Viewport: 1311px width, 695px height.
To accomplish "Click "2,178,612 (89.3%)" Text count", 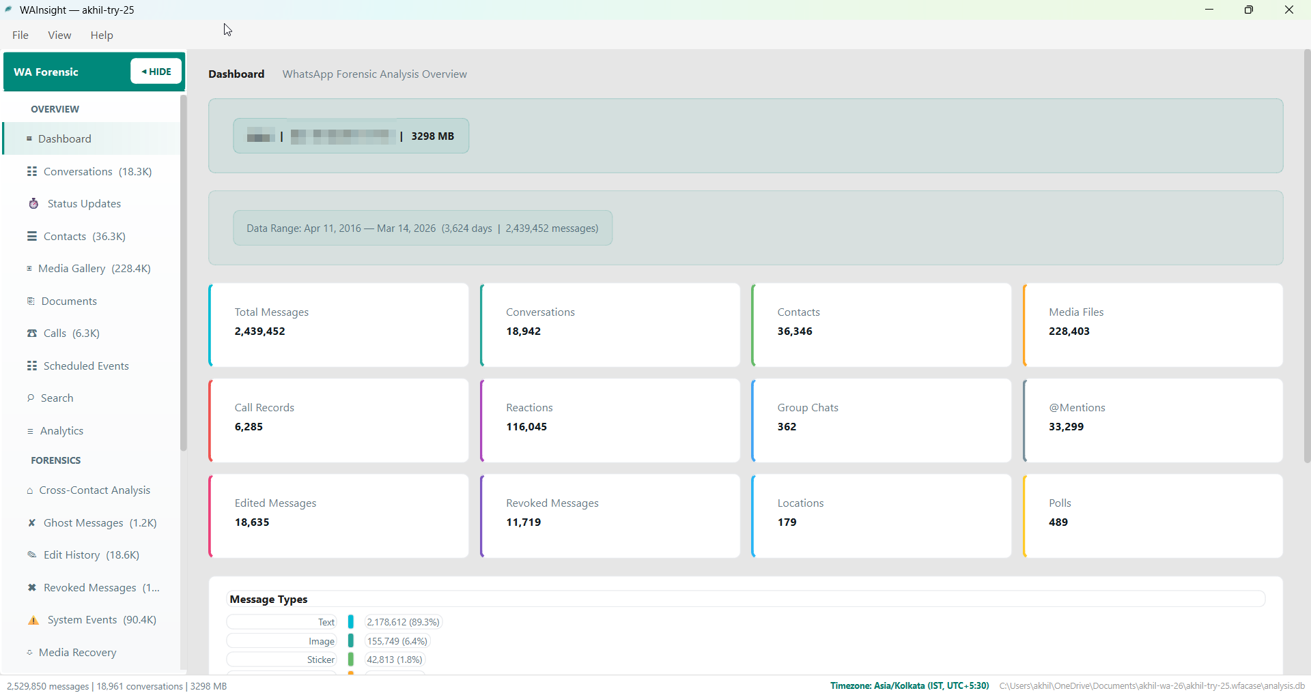I will point(404,622).
